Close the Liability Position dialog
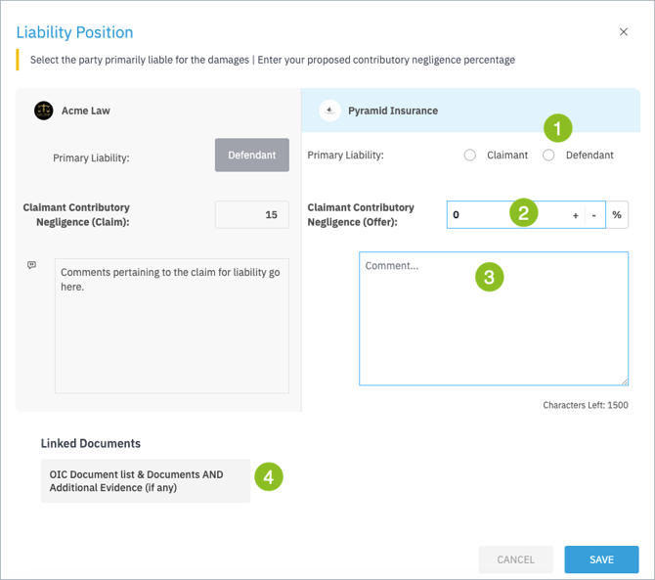This screenshot has width=655, height=580. point(624,31)
